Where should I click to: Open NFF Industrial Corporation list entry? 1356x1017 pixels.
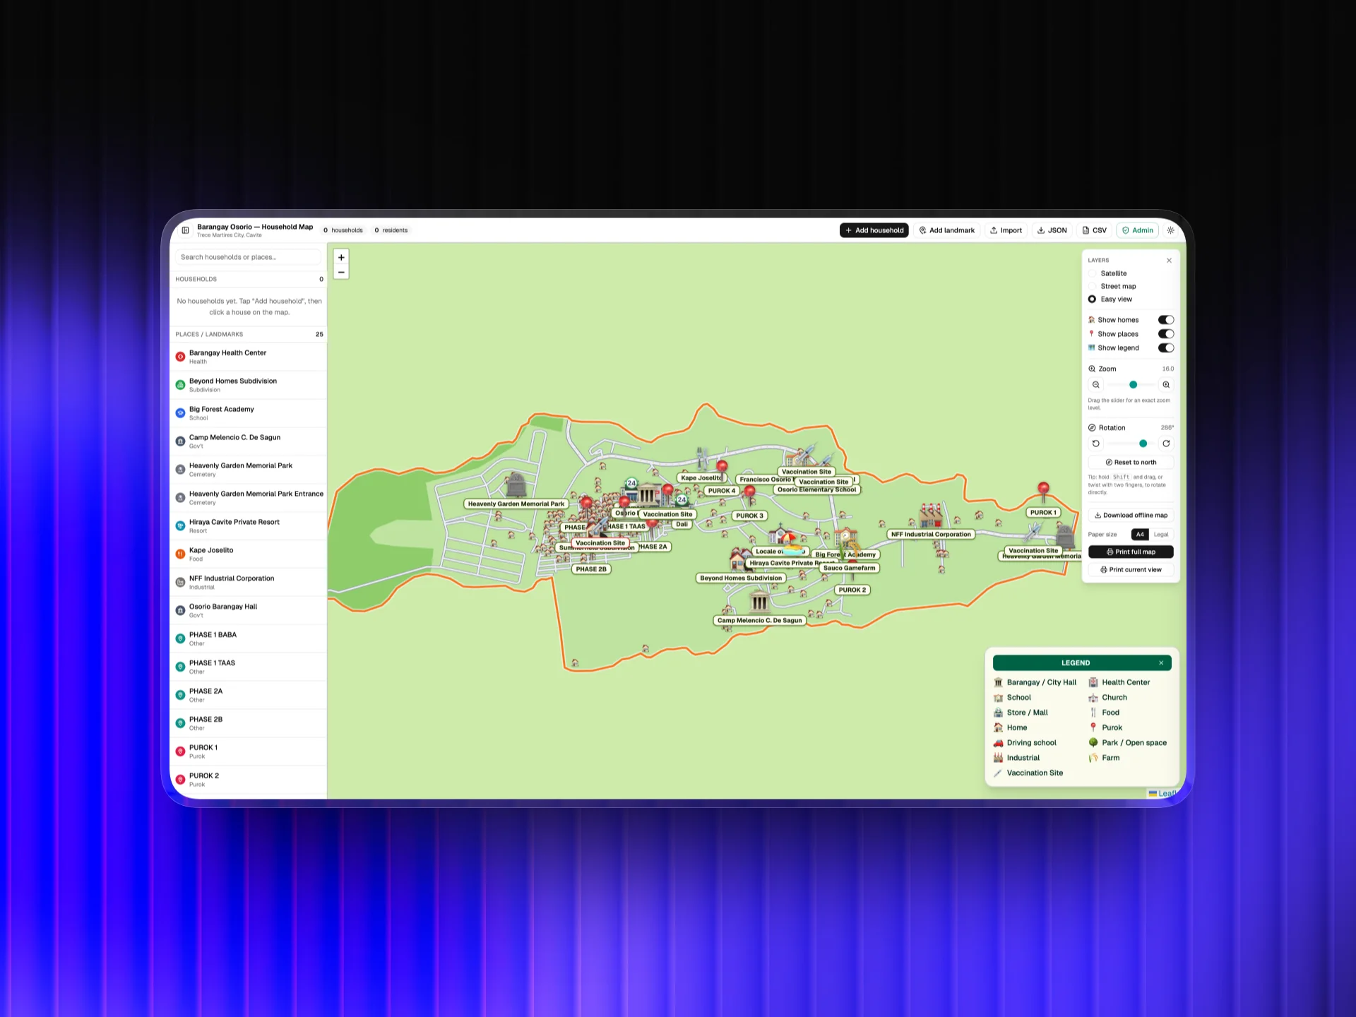pyautogui.click(x=248, y=583)
